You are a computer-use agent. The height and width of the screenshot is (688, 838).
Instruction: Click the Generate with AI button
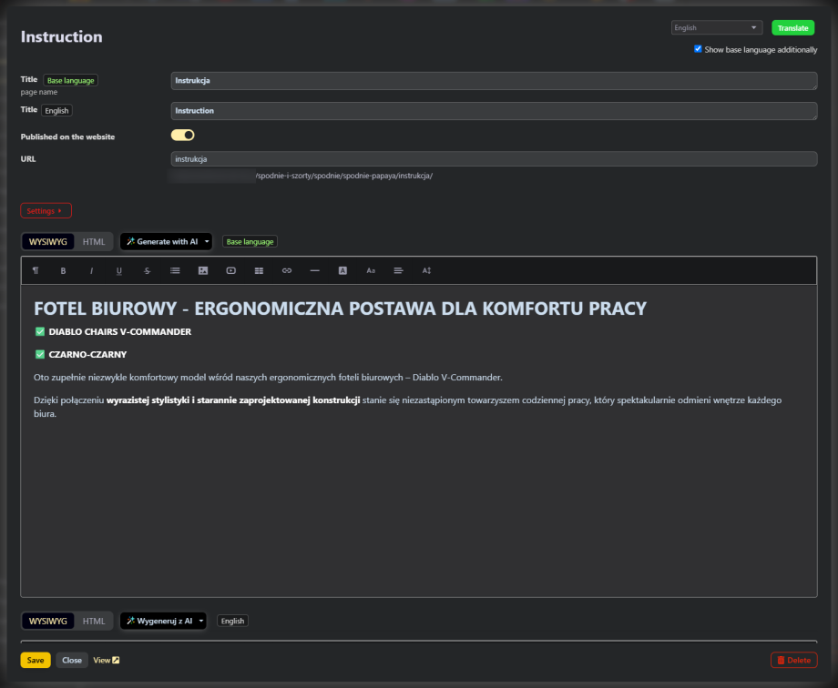coord(166,241)
